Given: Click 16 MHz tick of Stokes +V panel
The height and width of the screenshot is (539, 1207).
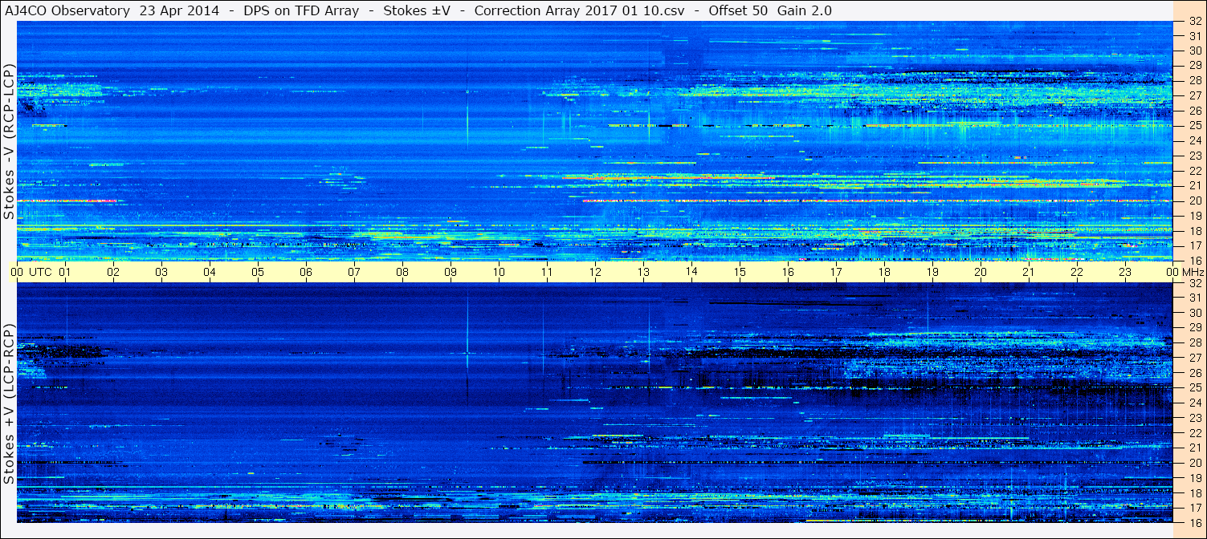Looking at the screenshot, I should pos(1194,522).
